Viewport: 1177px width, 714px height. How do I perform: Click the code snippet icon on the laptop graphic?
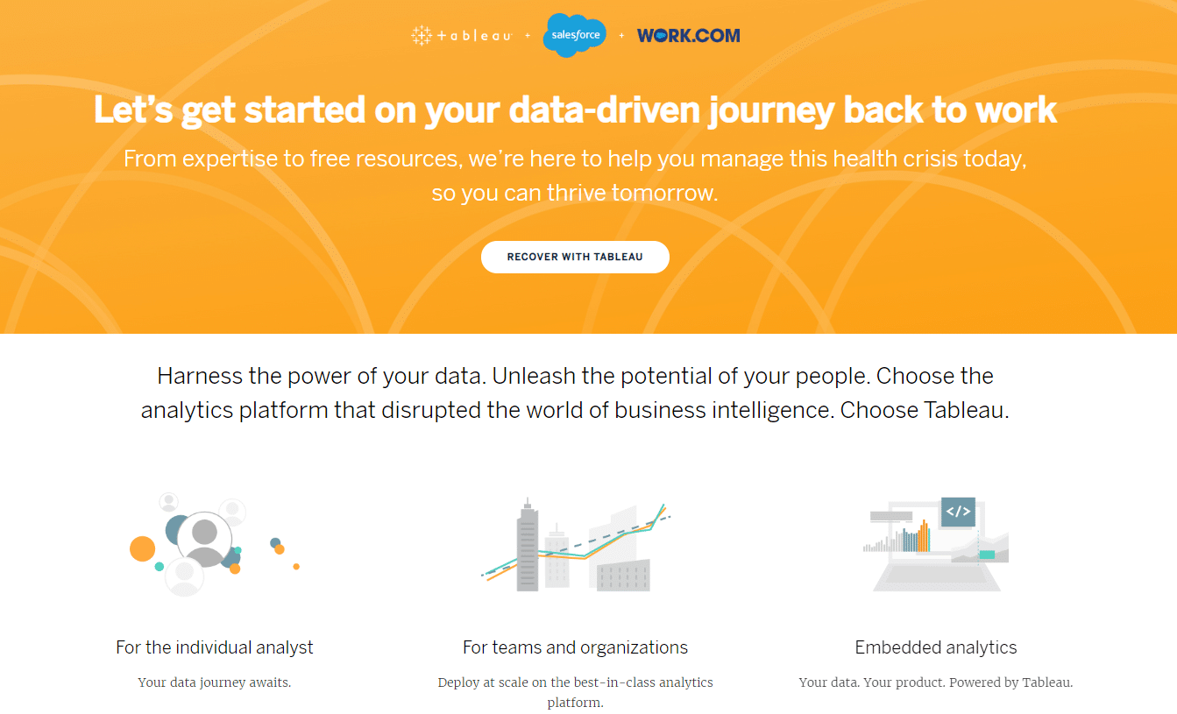959,510
